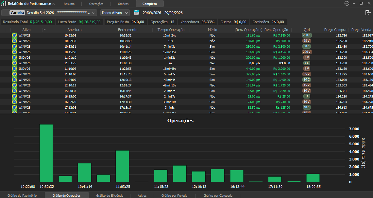Image resolution: width=373 pixels, height=198 pixels.
Task: Click the tallest chart bar above 10:32:32
Action: click(46, 153)
